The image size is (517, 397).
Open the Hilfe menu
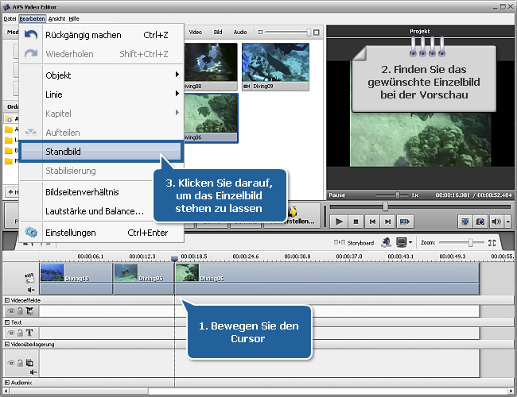coord(74,19)
